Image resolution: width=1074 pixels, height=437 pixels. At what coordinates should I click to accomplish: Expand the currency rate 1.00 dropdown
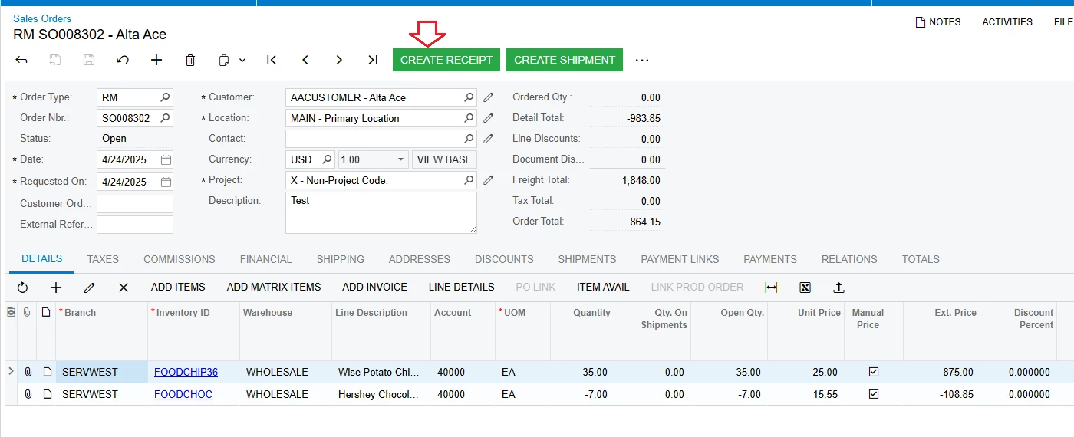pyautogui.click(x=401, y=159)
